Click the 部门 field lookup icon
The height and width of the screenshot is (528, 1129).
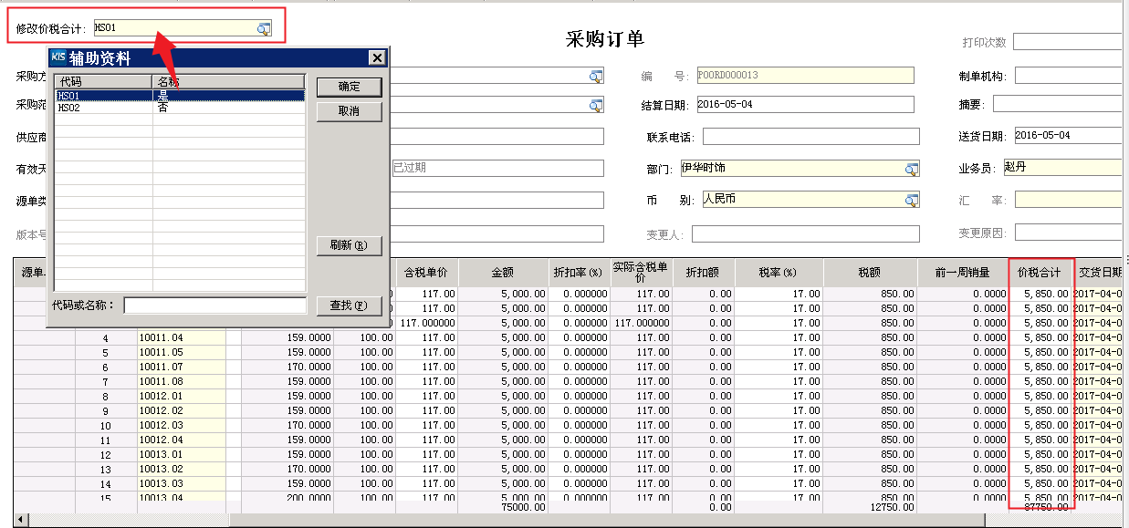click(x=911, y=169)
